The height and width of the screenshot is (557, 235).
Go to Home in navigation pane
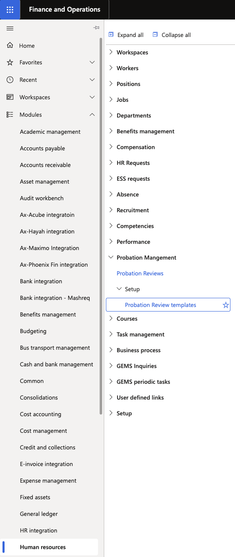tap(27, 46)
